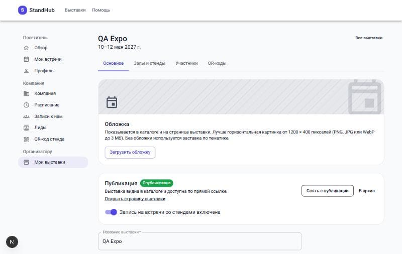This screenshot has height=254, width=402.
Task: Click the QA Expo page heading
Action: tap(113, 39)
